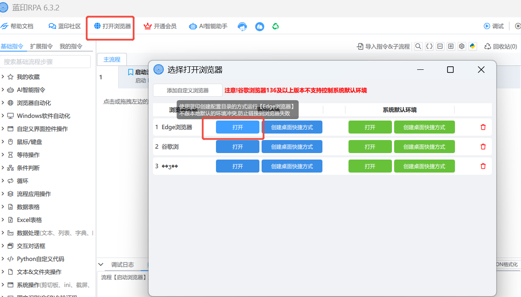521x297 pixels.
Task: Open 谷歌浏 with blue 打开 button
Action: (238, 147)
